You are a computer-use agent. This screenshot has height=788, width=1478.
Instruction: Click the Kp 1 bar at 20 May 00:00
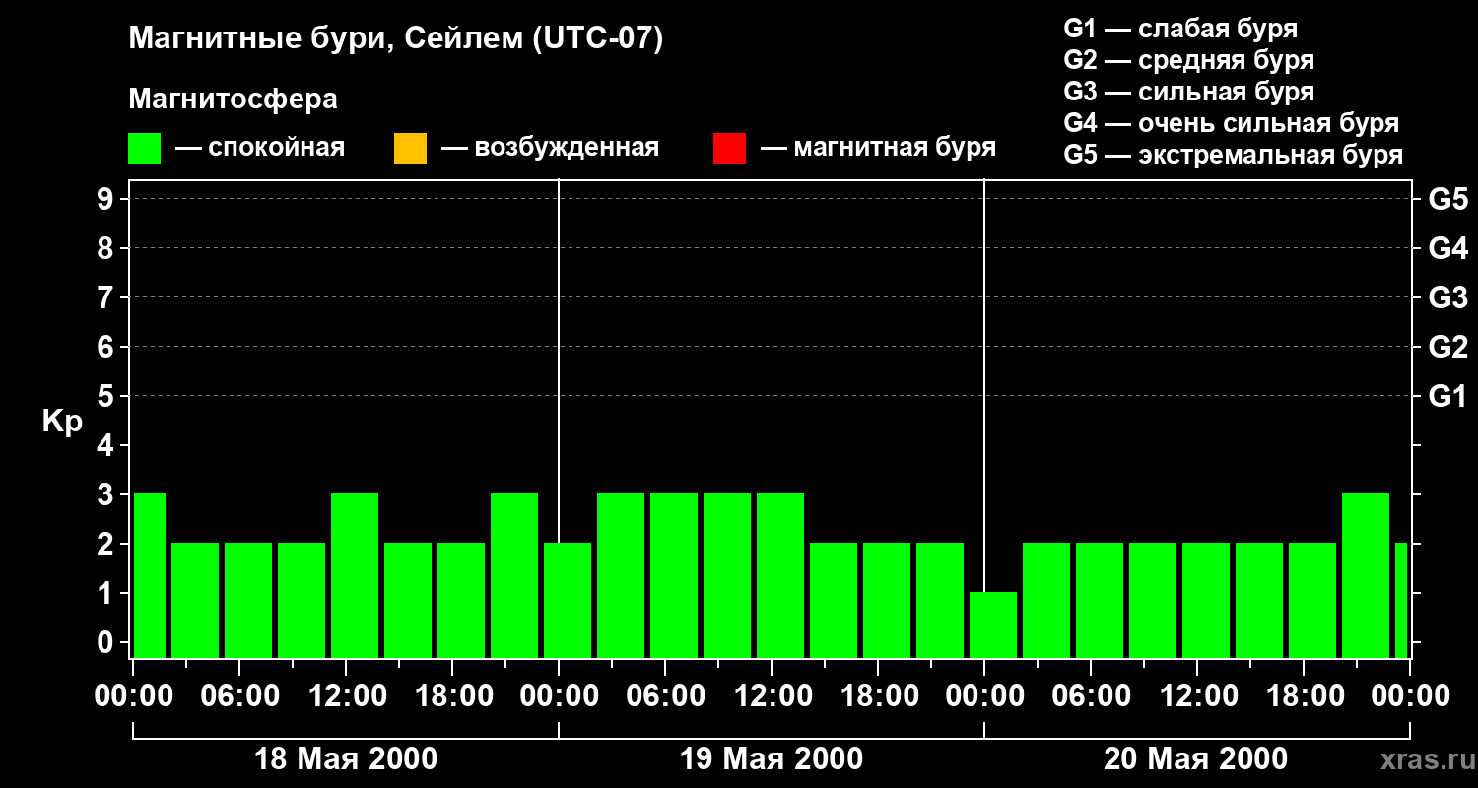click(993, 624)
